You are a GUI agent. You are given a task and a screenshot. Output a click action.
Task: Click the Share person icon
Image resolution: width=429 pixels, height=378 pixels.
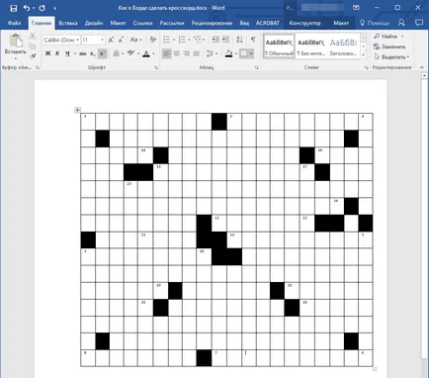(401, 23)
